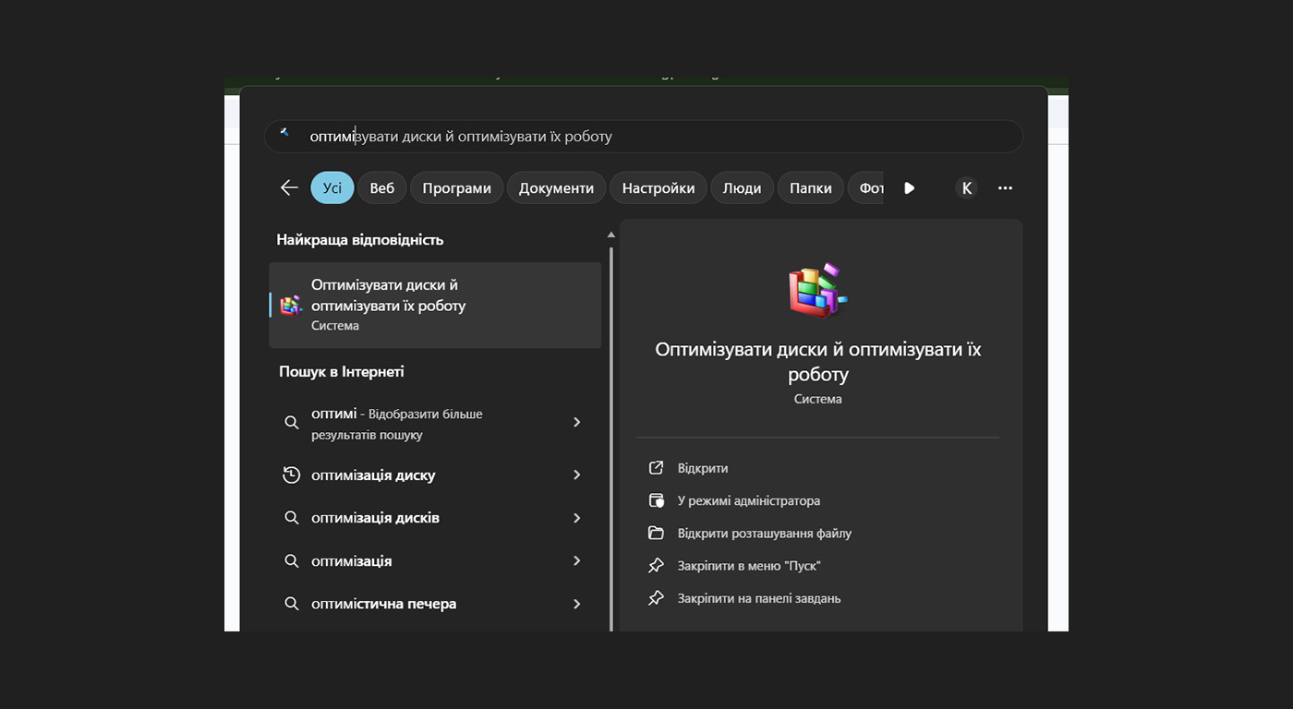This screenshot has width=1293, height=709.
Task: Click the "Найкраща відповідність" heading
Action: (x=360, y=240)
